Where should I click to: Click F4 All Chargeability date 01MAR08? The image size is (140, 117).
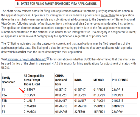30,112
